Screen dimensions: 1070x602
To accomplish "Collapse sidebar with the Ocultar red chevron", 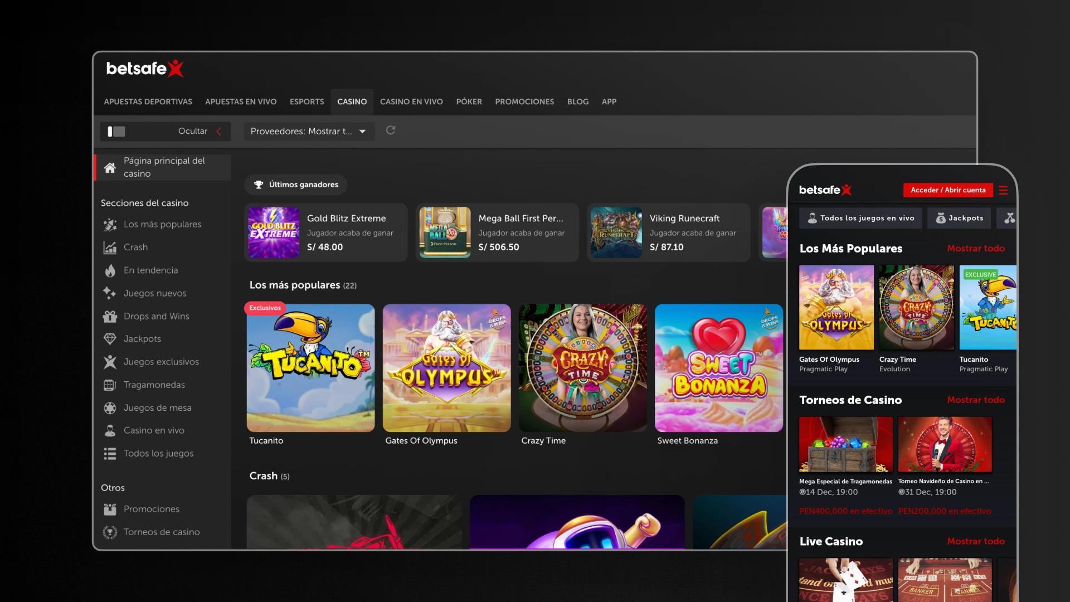I will click(219, 132).
